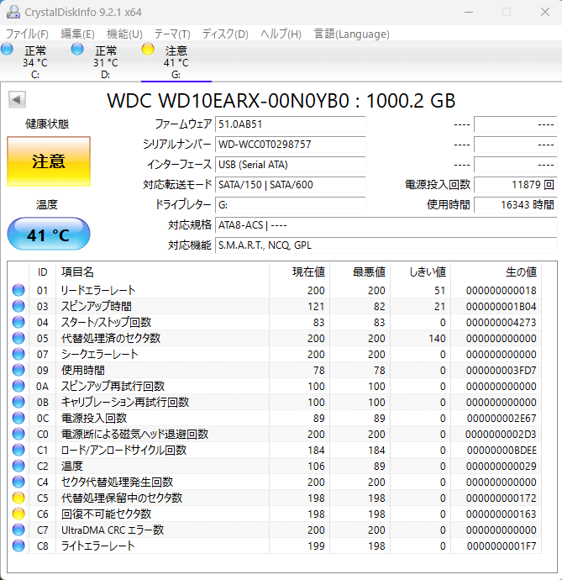
Task: Click status orb of row C7 UltraDMA CRC エラー数
Action: 18,530
